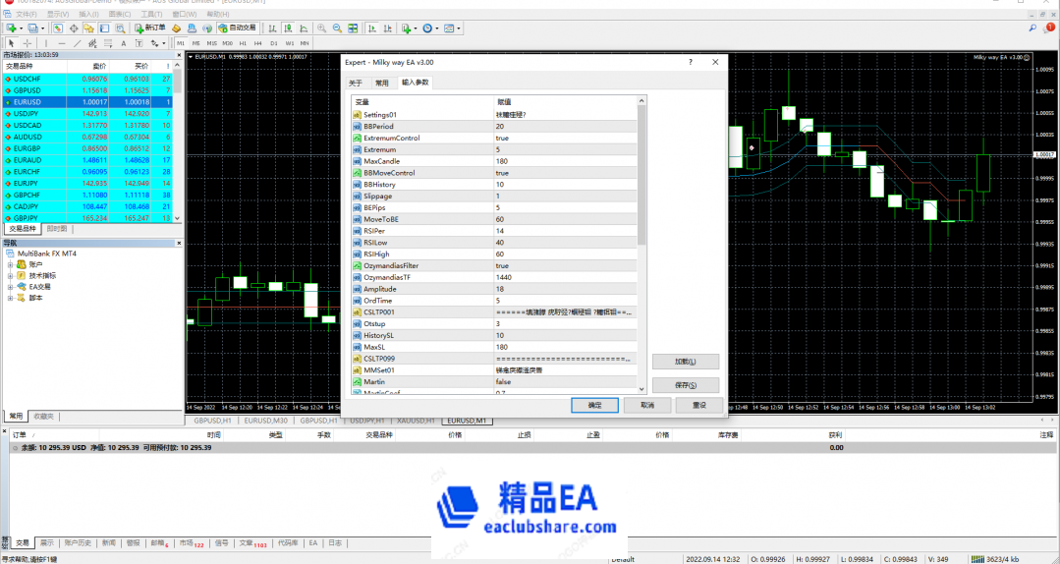Click the zoom in magnifier icon
Image resolution: width=1060 pixels, height=564 pixels.
pyautogui.click(x=322, y=28)
